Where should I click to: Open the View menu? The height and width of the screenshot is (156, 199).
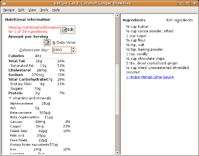click(32, 10)
